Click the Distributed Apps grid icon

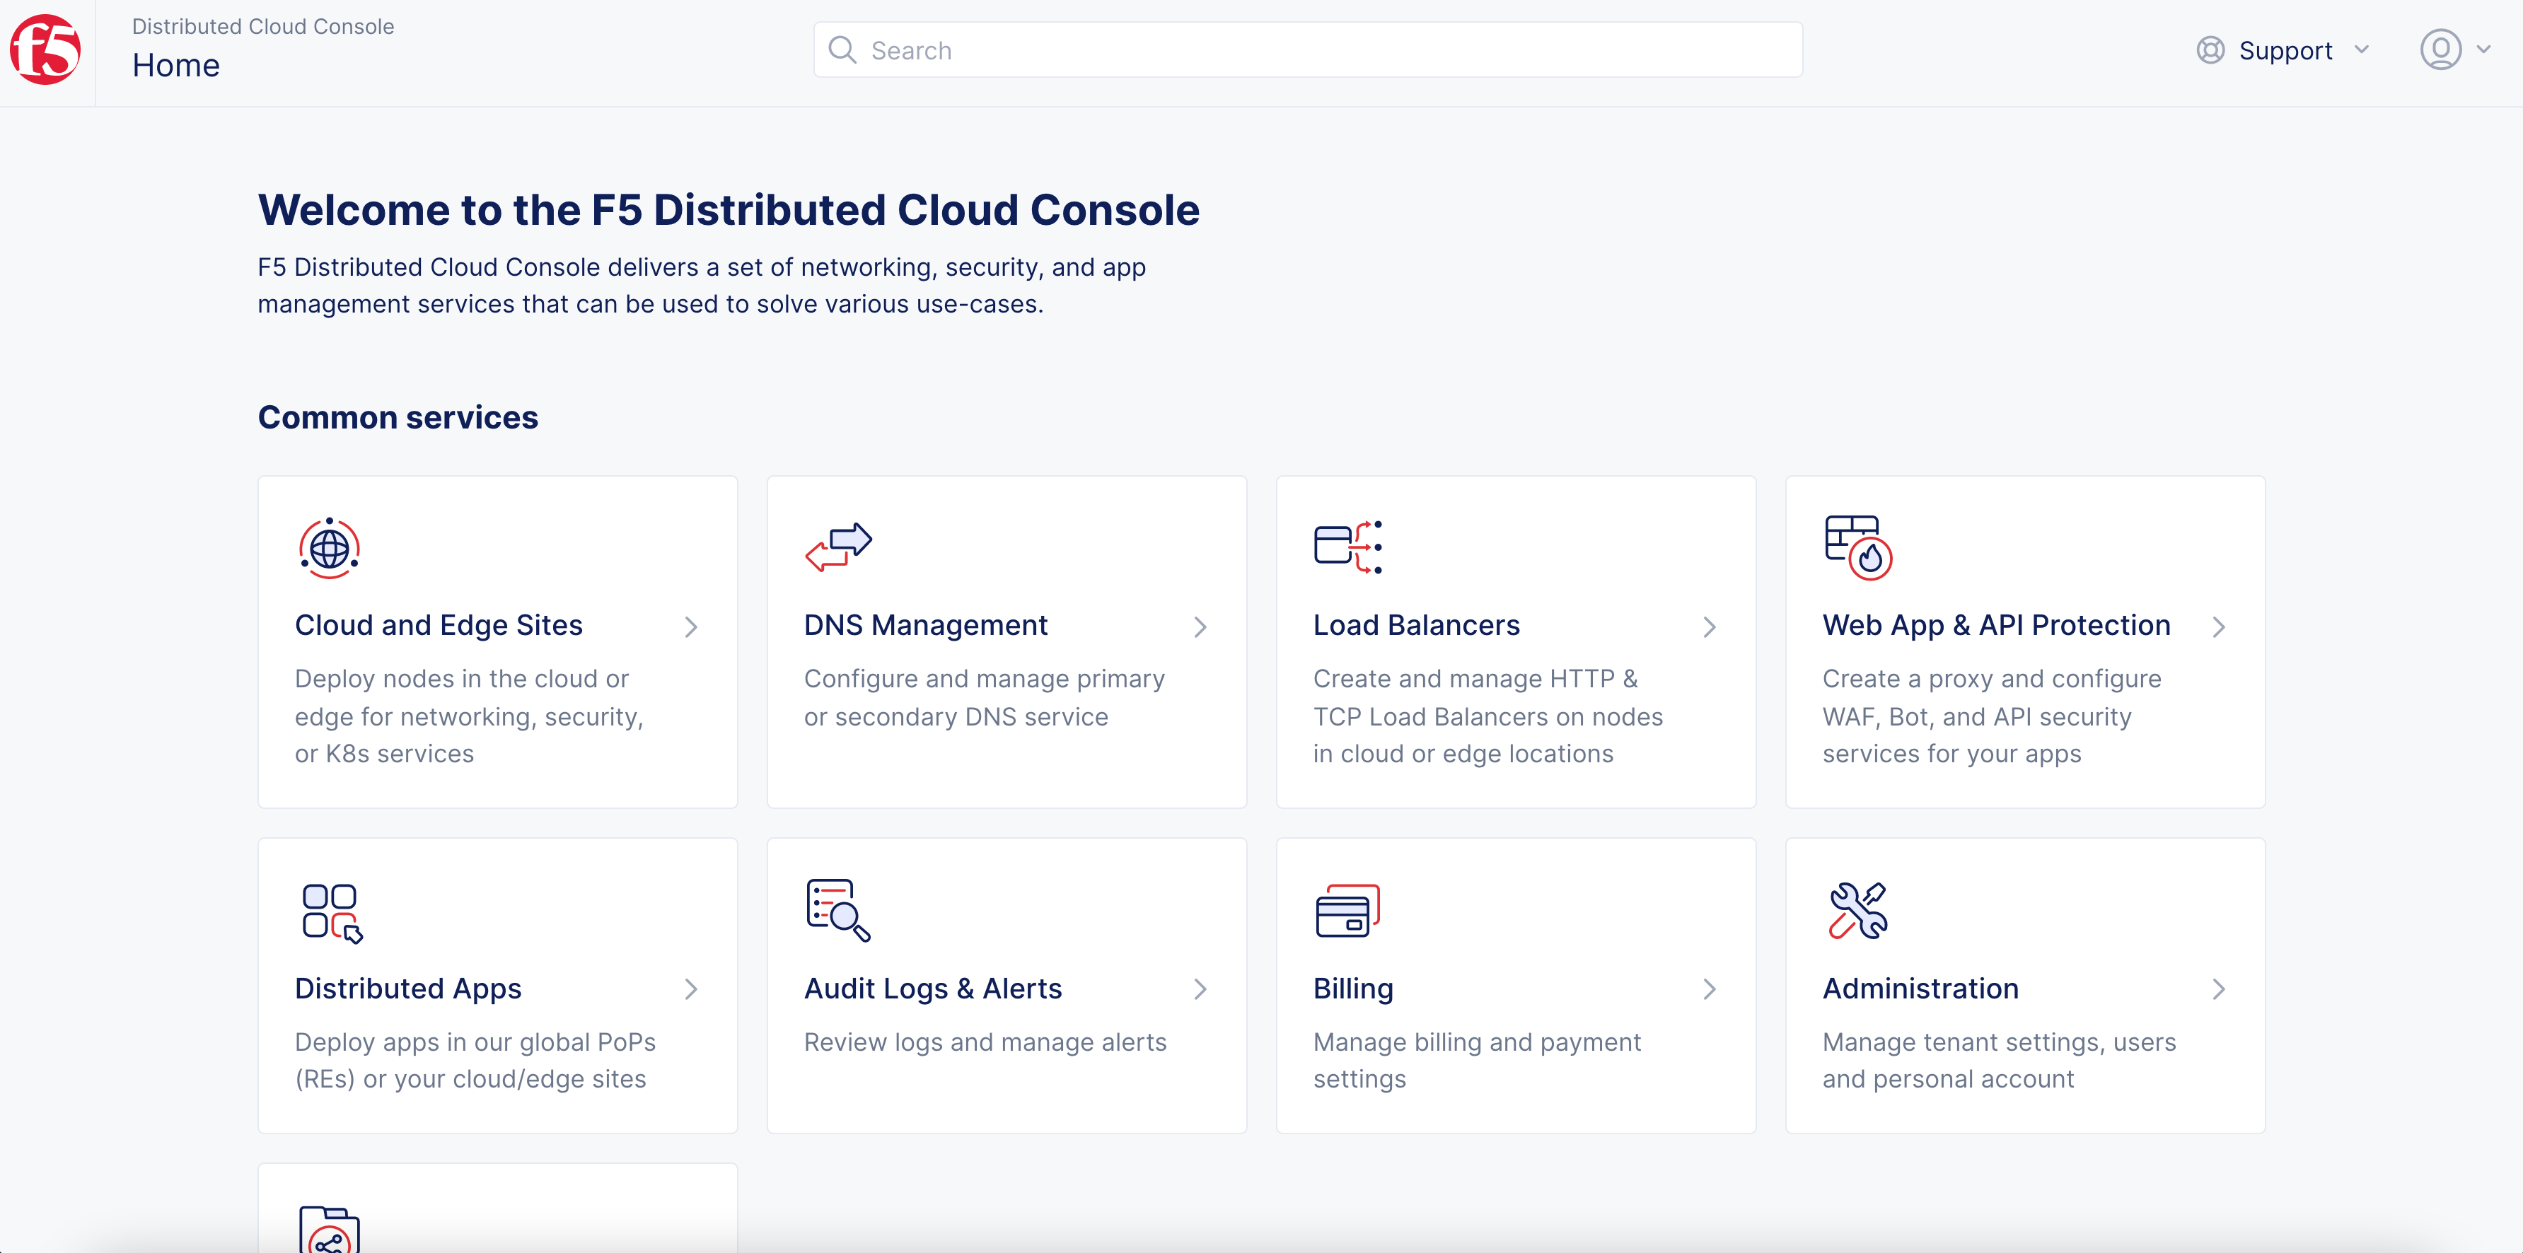[x=332, y=914]
